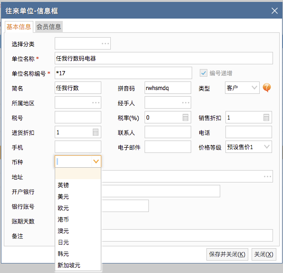Collapse the 币种 dropdown arrow
Image resolution: width=283 pixels, height=273 pixels.
[96, 161]
